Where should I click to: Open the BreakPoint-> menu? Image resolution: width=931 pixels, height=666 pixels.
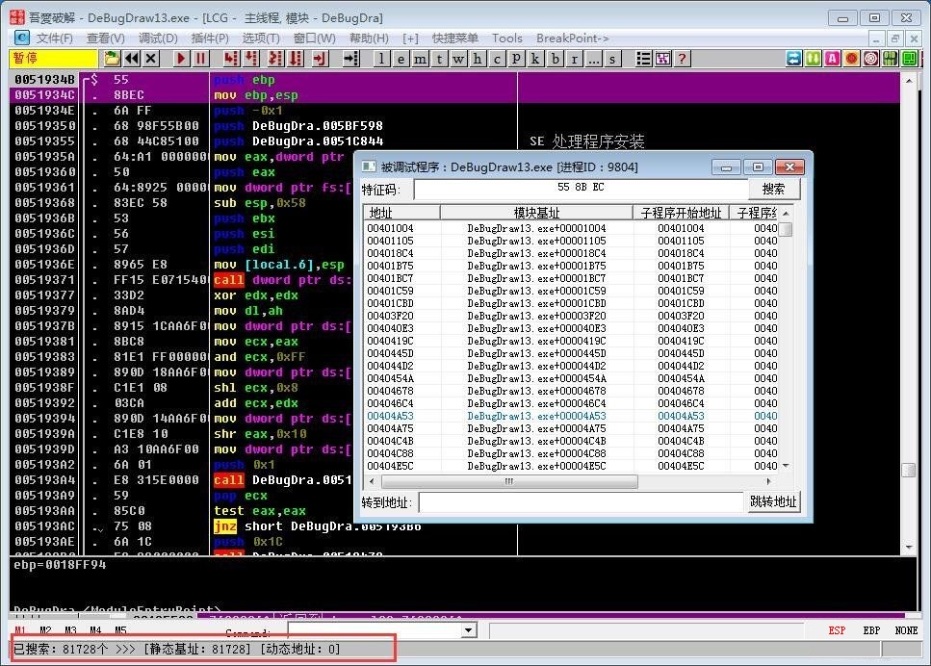tap(573, 38)
